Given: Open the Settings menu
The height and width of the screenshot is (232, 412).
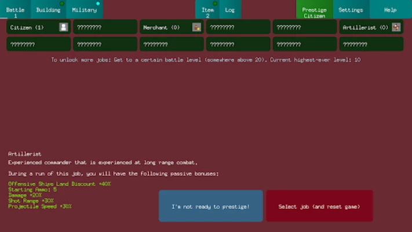Looking at the screenshot, I should (351, 10).
